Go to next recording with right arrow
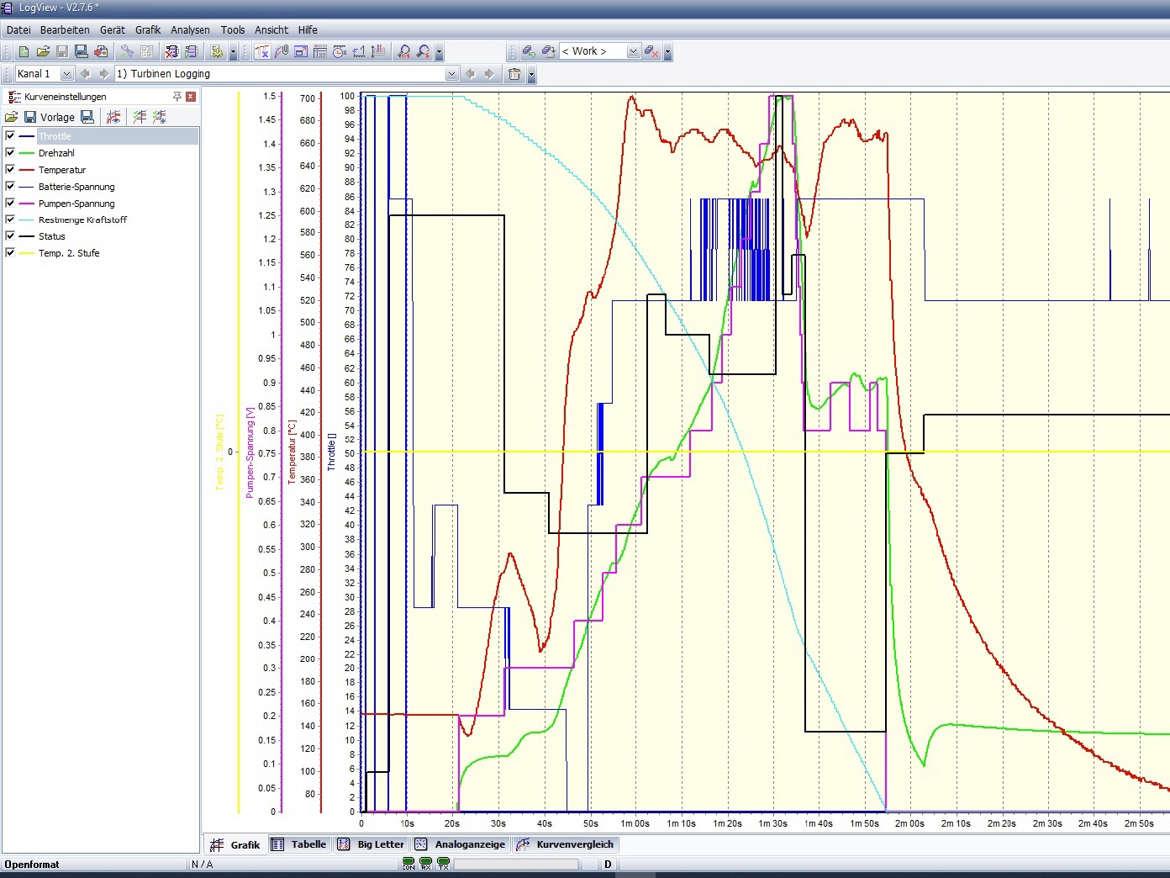Image resolution: width=1170 pixels, height=878 pixels. click(x=489, y=74)
